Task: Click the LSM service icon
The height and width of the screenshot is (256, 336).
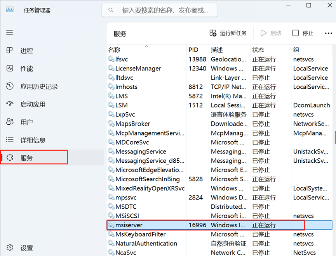Action: click(111, 105)
